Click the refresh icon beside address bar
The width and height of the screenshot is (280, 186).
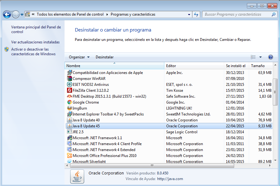click(x=196, y=14)
